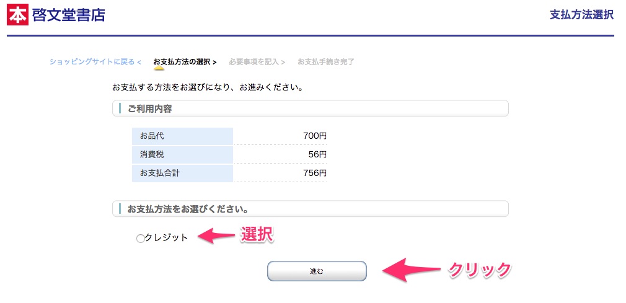Click the pink arrow next to 選択

point(216,235)
